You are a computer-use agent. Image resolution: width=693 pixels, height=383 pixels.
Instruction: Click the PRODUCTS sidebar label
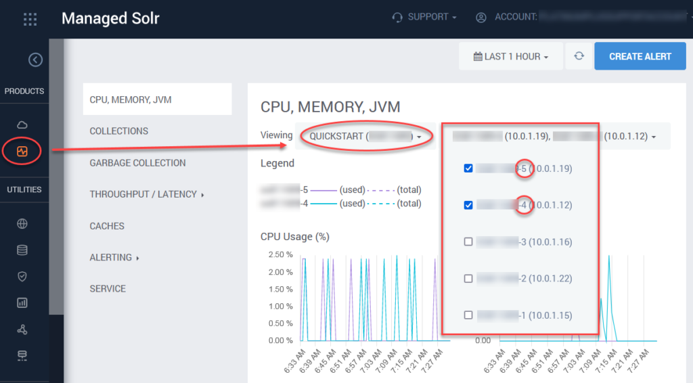[x=24, y=91]
